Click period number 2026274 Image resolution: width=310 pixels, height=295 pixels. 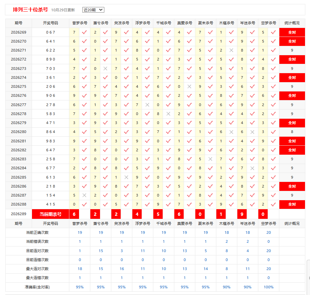click(x=19, y=77)
